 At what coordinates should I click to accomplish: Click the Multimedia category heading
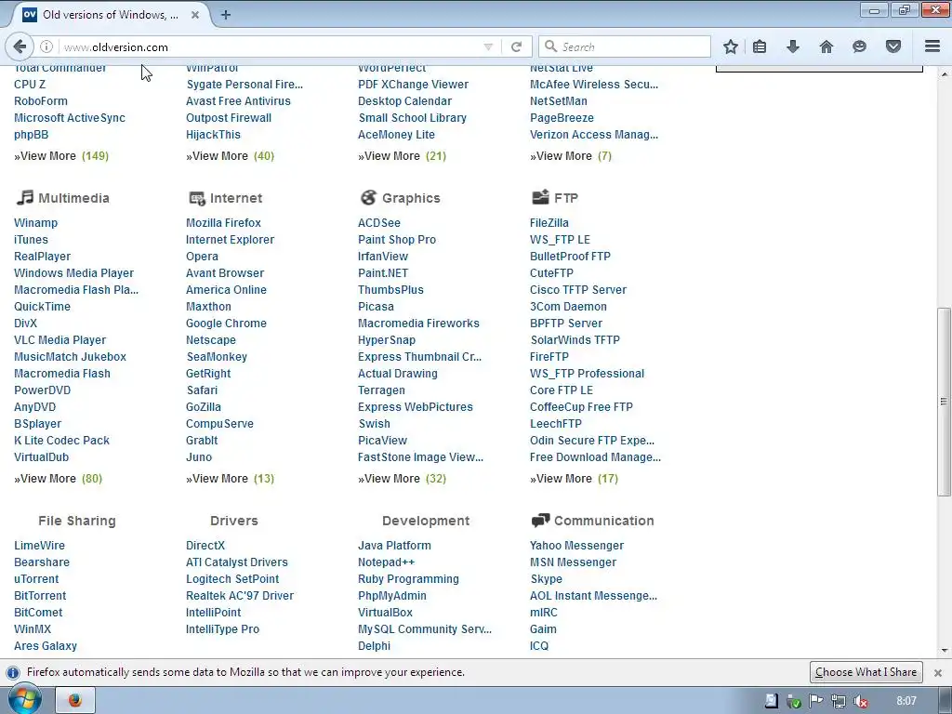[73, 198]
